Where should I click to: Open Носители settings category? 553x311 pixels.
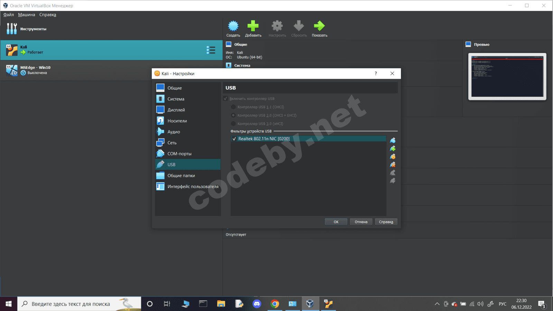coord(188,121)
